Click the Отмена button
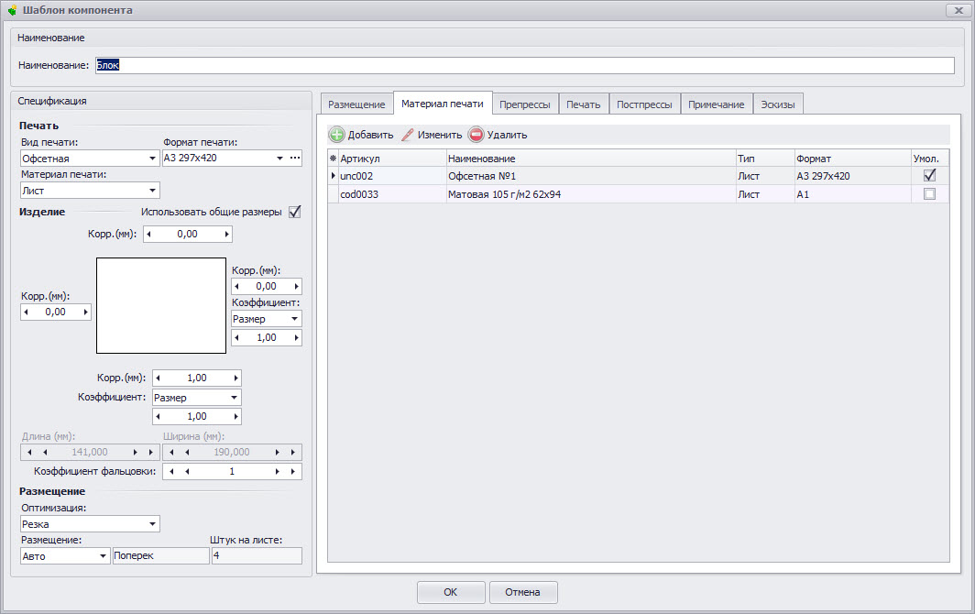The width and height of the screenshot is (975, 614). (523, 592)
